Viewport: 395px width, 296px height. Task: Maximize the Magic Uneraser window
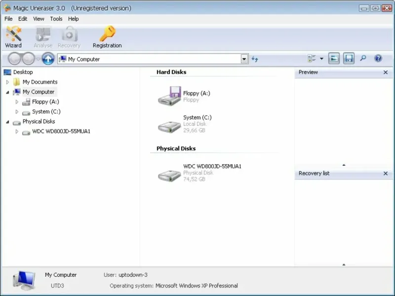[x=375, y=8]
